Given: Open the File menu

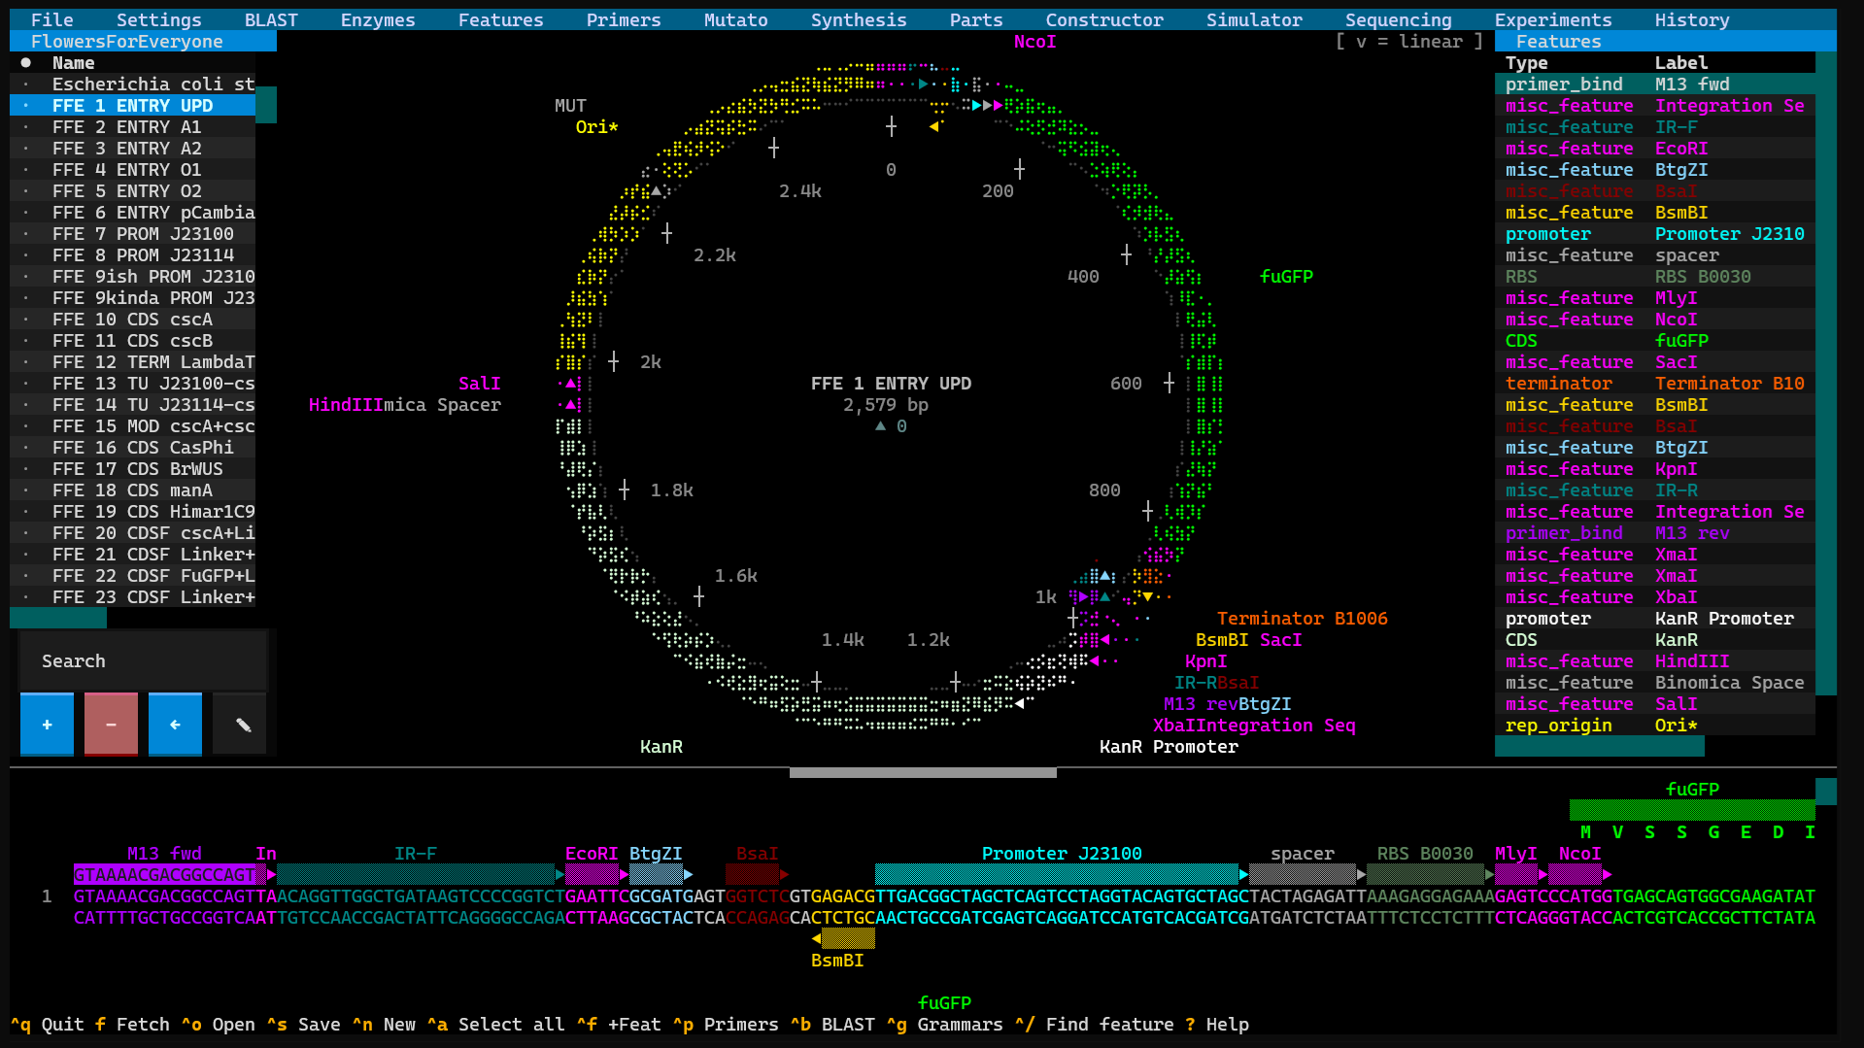Looking at the screenshot, I should click(x=51, y=19).
